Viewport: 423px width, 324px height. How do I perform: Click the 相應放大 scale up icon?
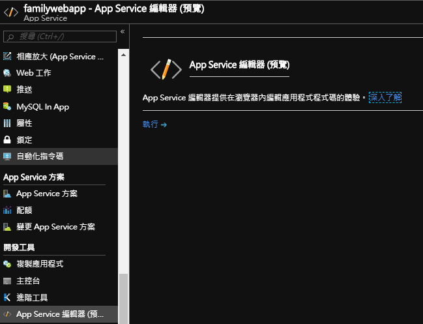[x=7, y=56]
